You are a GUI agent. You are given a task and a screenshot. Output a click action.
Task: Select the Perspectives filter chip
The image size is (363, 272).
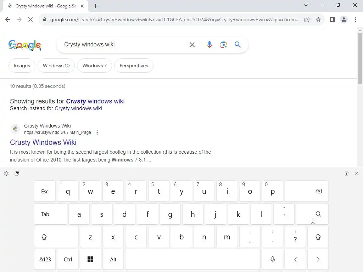[134, 66]
